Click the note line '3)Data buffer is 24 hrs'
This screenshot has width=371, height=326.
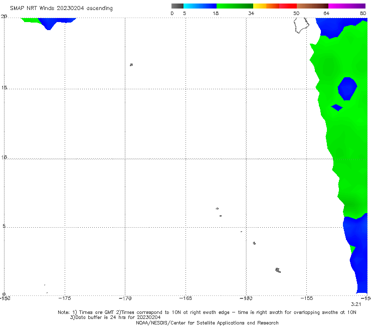coord(115,317)
